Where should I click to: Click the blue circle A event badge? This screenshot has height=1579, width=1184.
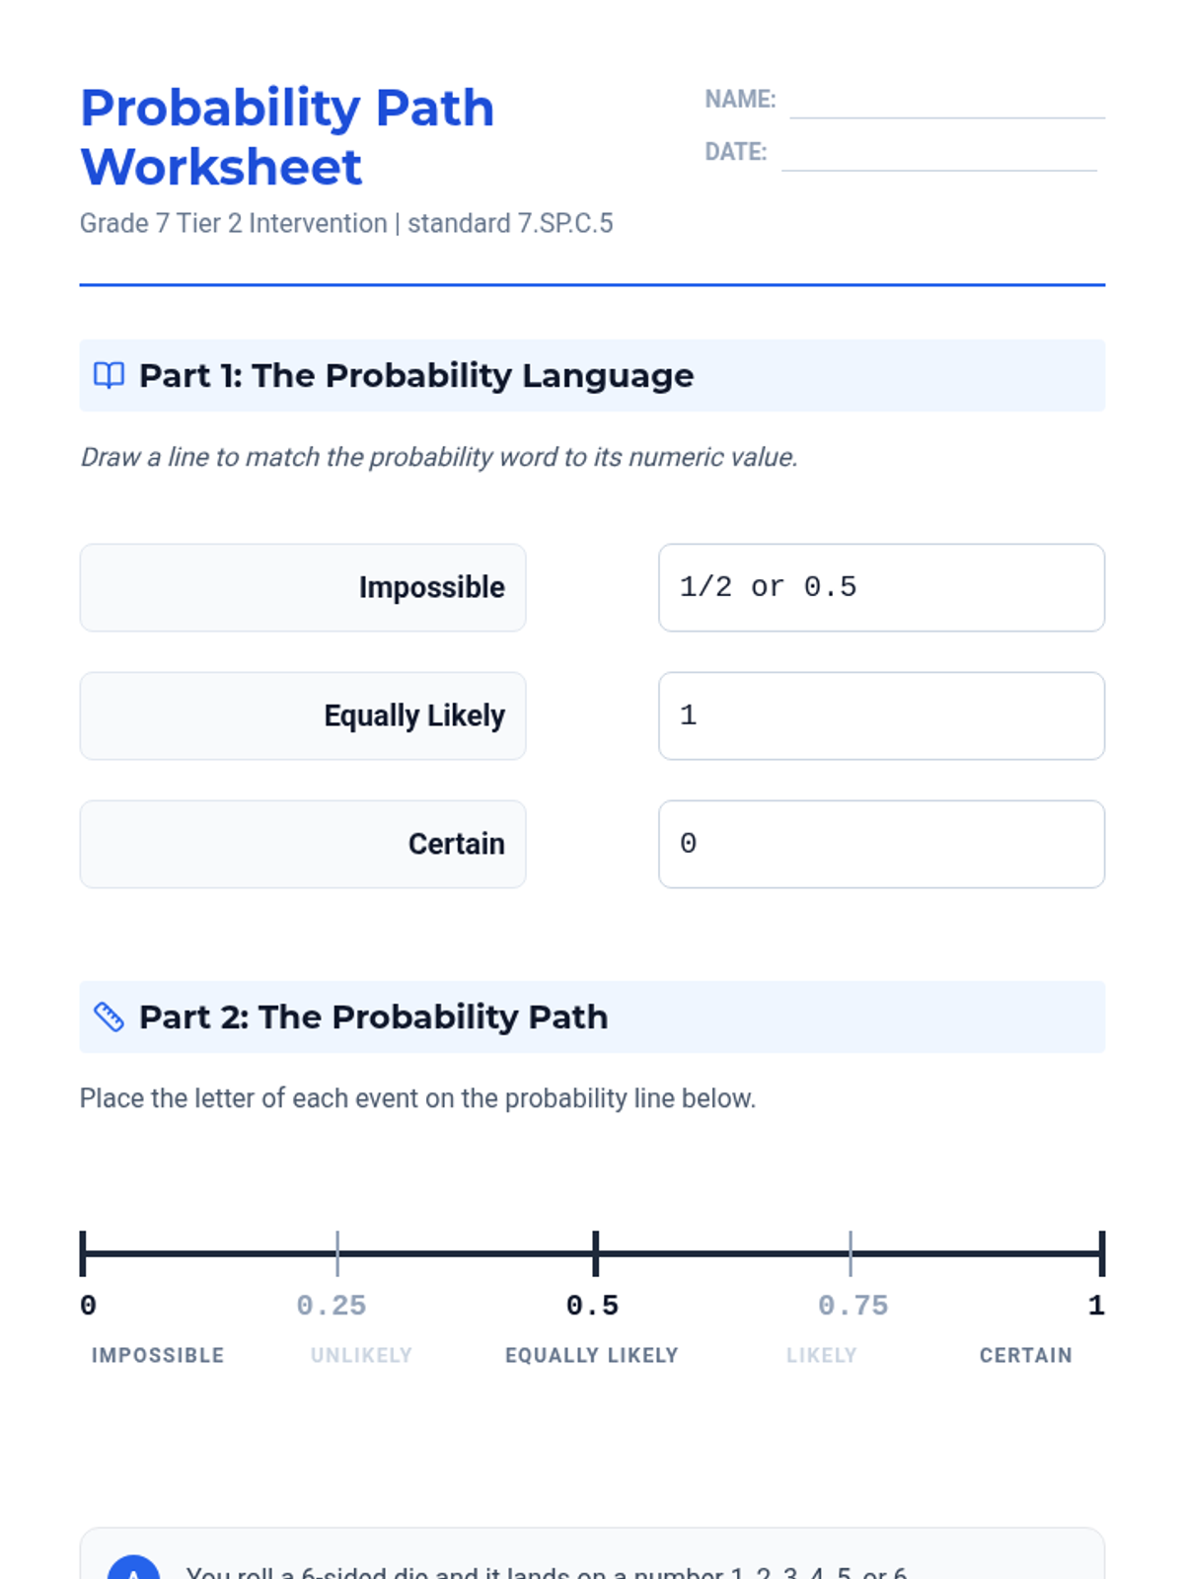[x=133, y=1567]
